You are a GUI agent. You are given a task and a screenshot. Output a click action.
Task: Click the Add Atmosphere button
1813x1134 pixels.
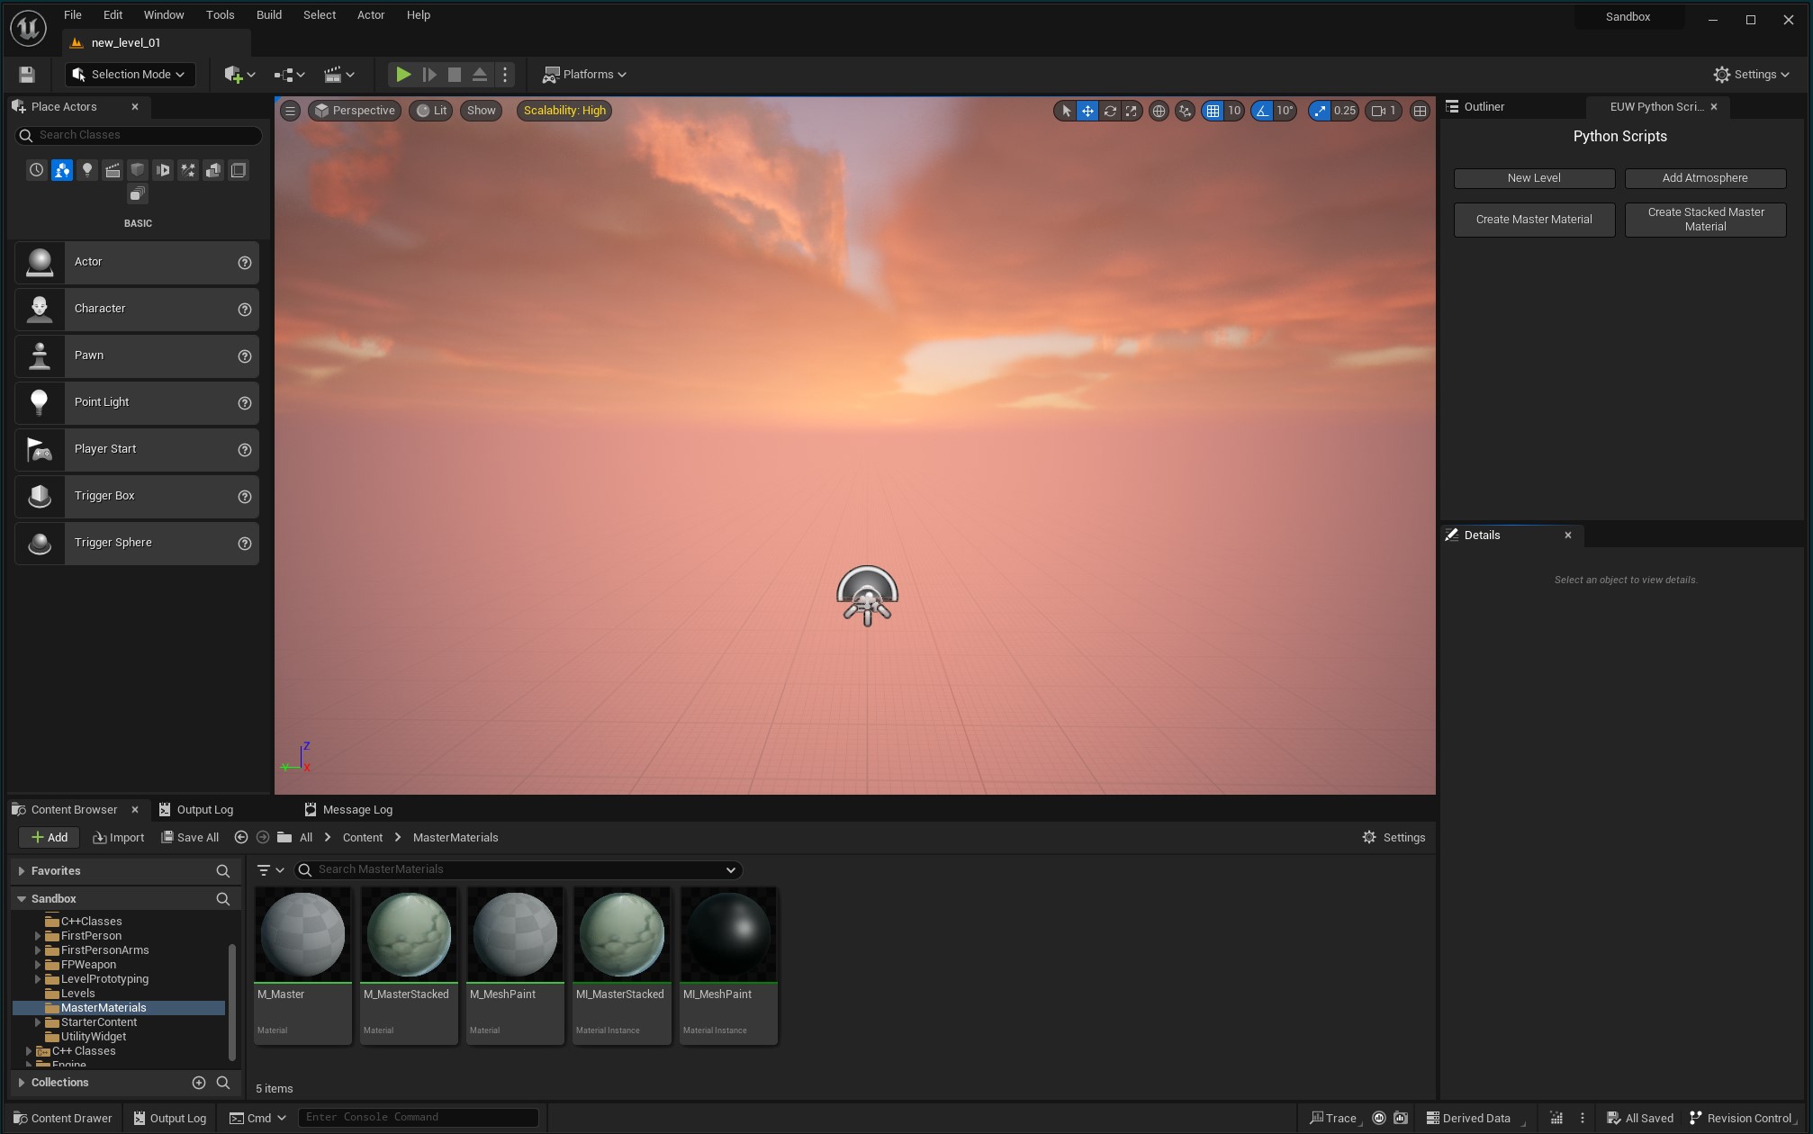pos(1704,178)
